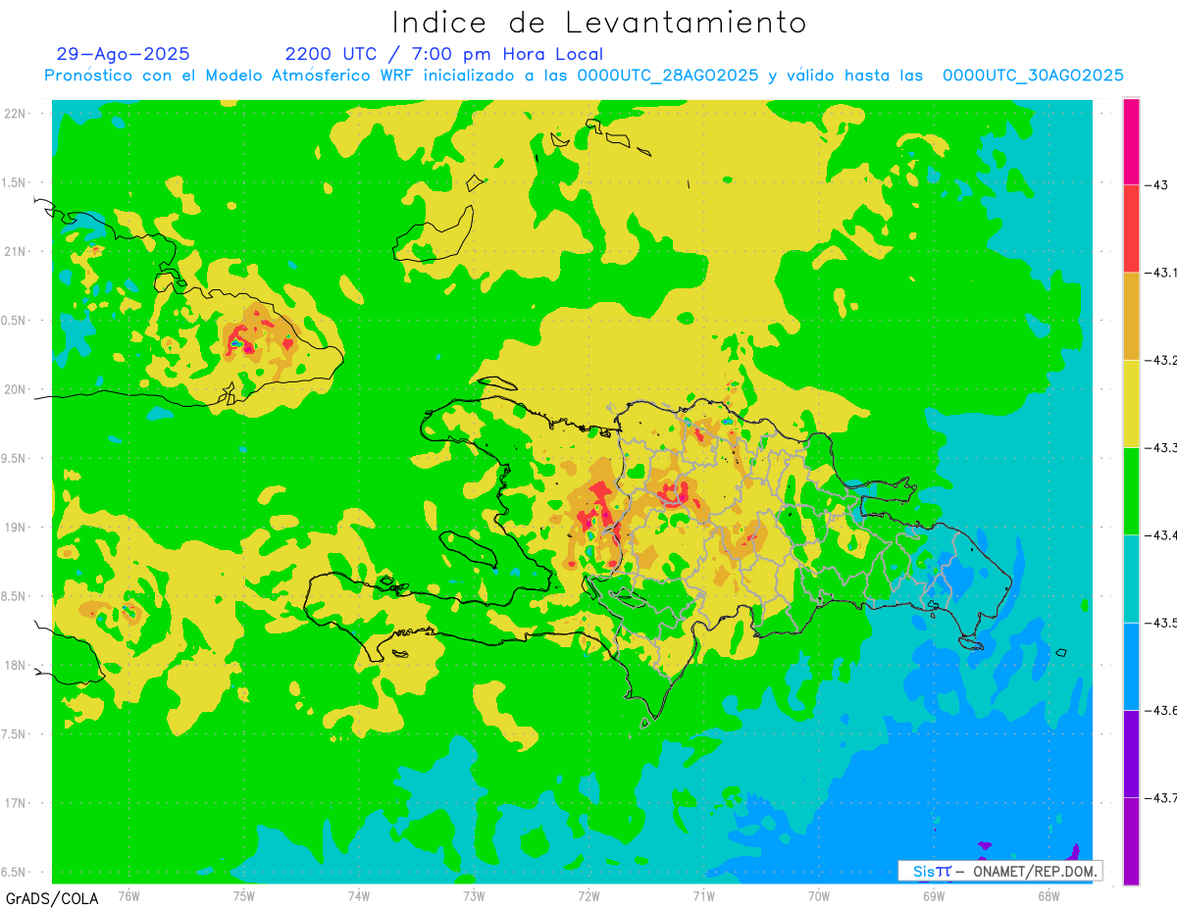The width and height of the screenshot is (1177, 909).
Task: Click the '68W' longitude label
Action: (1049, 895)
